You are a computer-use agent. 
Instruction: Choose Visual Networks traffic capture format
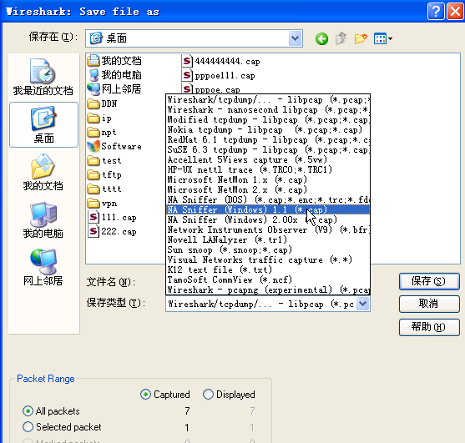coord(268,259)
